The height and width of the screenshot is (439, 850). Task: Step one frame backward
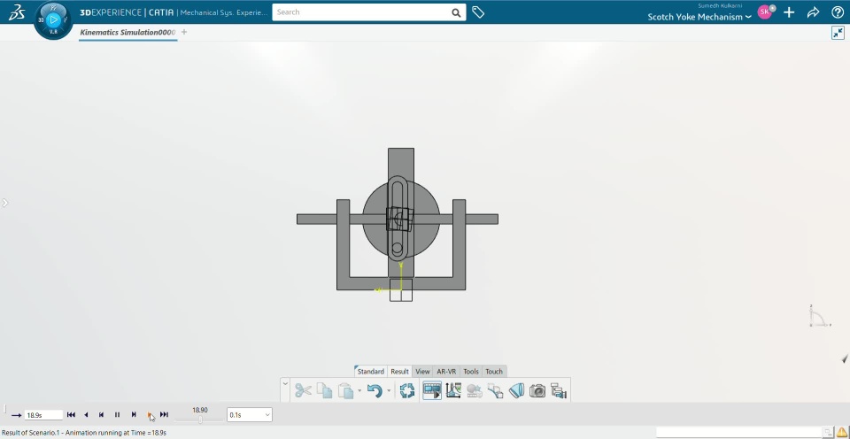(101, 414)
